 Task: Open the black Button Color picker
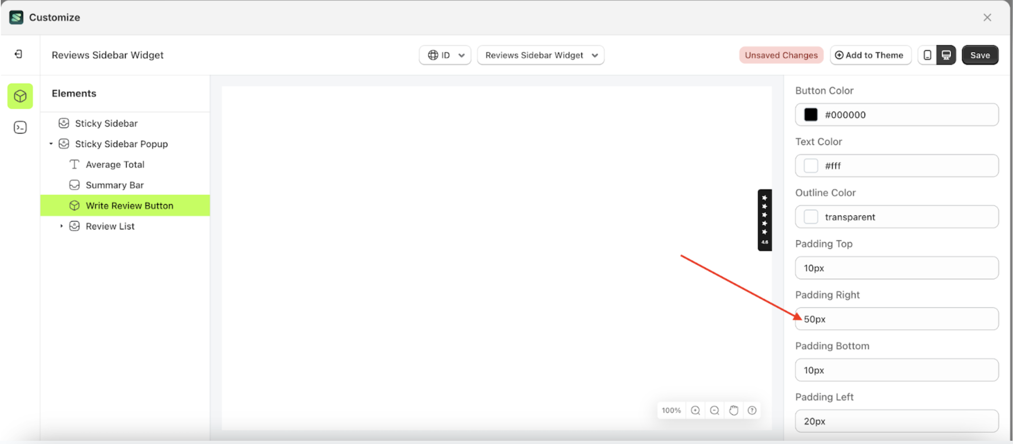[811, 114]
